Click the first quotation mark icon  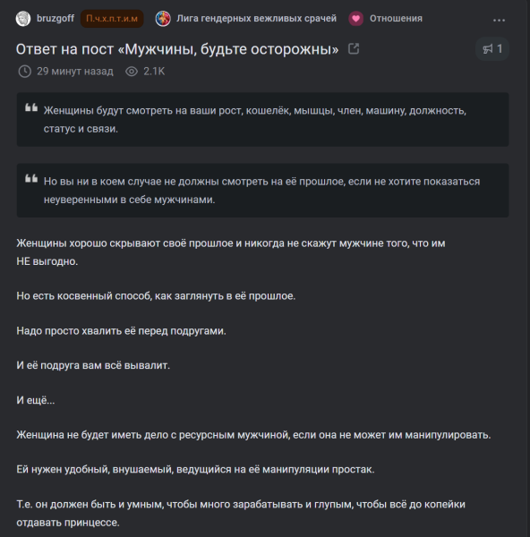31,107
